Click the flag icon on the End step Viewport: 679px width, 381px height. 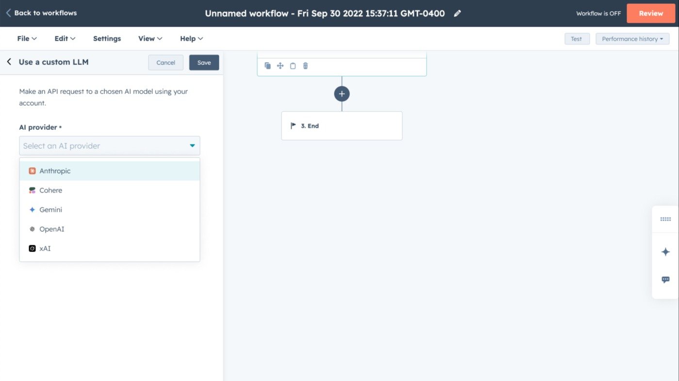point(293,125)
